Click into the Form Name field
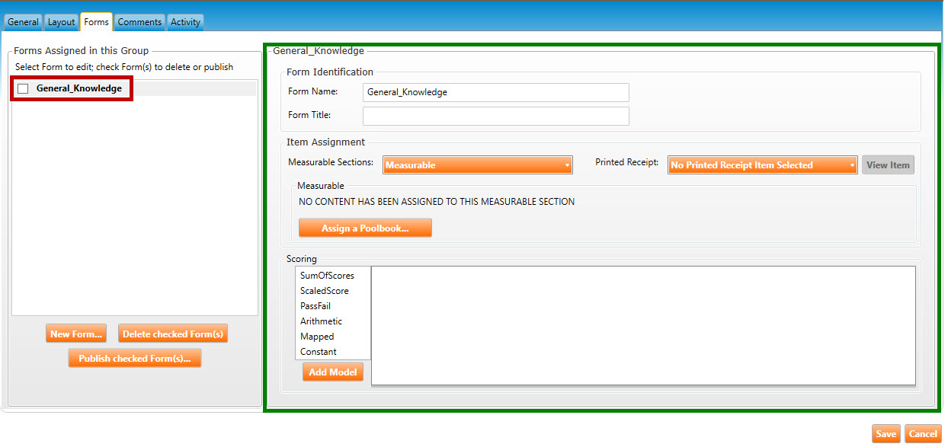This screenshot has width=948, height=447. pyautogui.click(x=495, y=92)
